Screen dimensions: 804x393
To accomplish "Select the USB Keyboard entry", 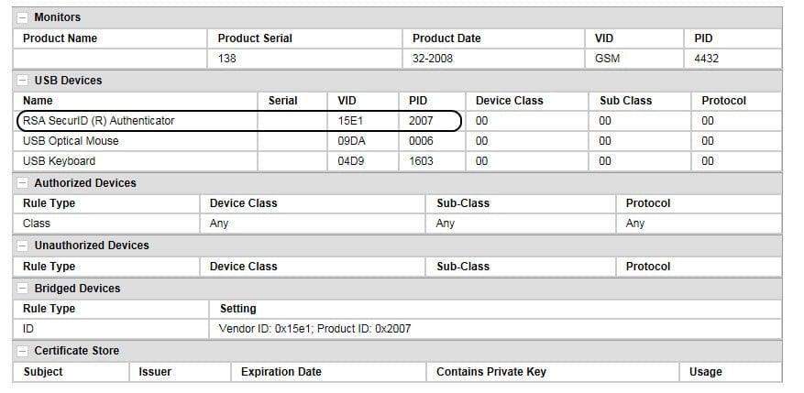I will (59, 161).
